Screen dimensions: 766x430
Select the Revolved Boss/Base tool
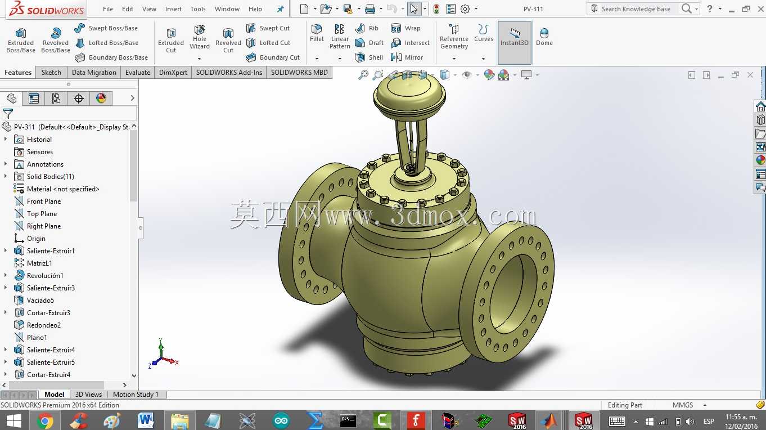point(55,41)
